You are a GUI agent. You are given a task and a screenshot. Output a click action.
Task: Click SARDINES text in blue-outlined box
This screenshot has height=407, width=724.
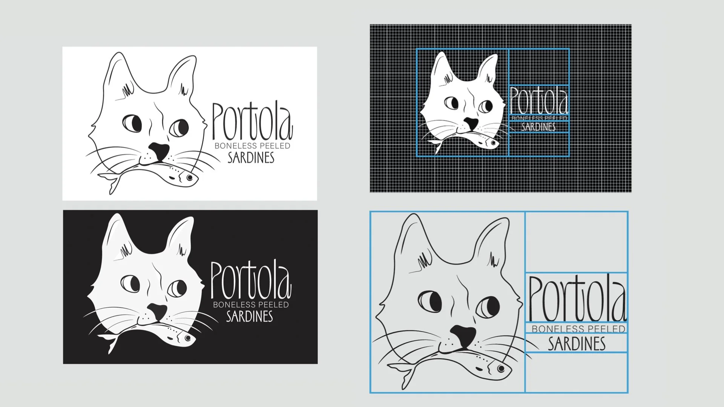[577, 344]
